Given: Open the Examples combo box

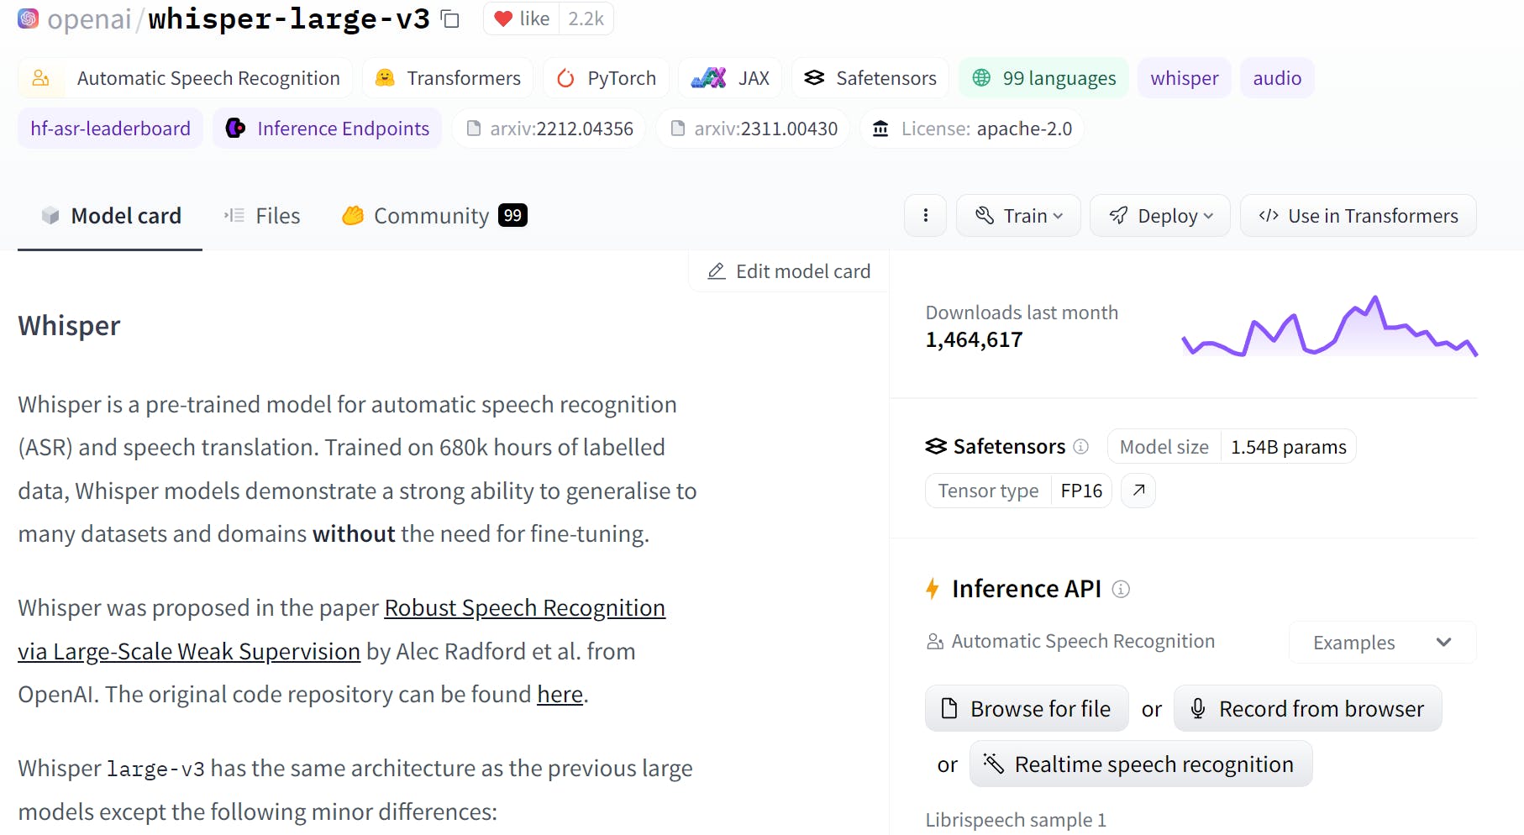Looking at the screenshot, I should pos(1382,643).
